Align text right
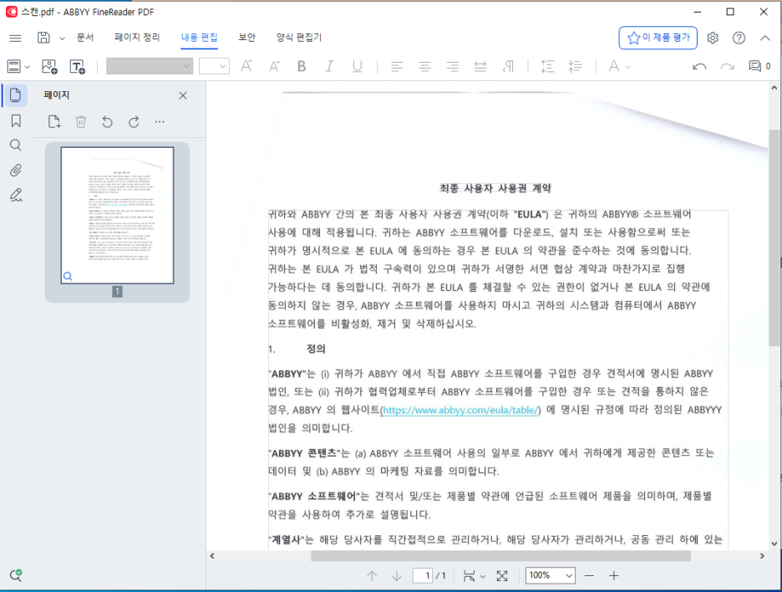Viewport: 782px width, 592px height. pyautogui.click(x=452, y=66)
